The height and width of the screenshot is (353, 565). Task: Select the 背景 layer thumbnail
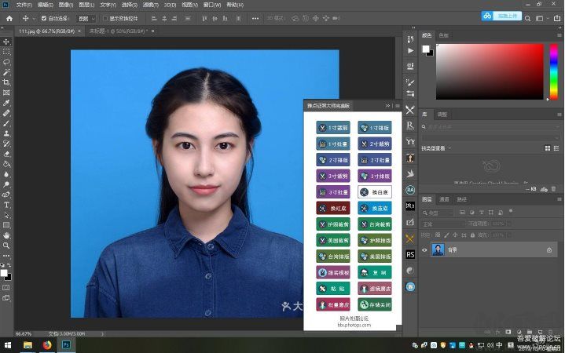438,250
